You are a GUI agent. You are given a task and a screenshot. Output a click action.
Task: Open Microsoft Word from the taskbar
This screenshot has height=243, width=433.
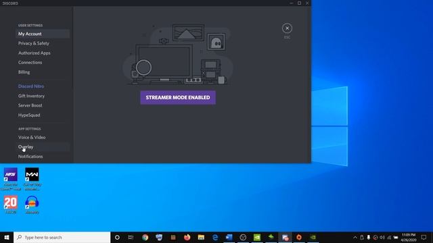tap(229, 237)
